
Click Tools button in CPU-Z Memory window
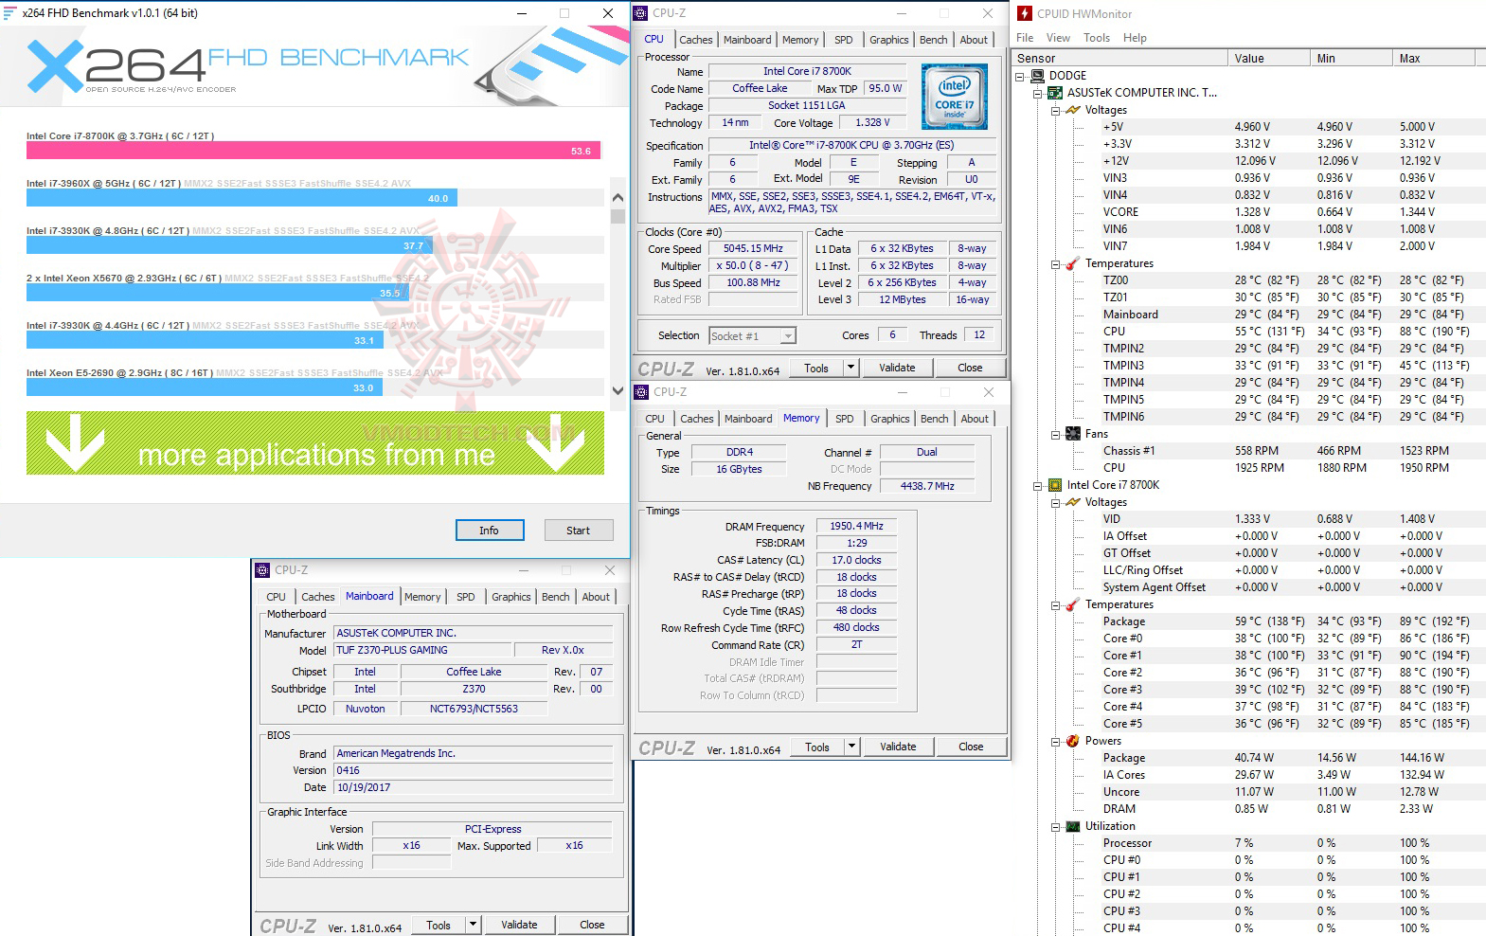816,747
